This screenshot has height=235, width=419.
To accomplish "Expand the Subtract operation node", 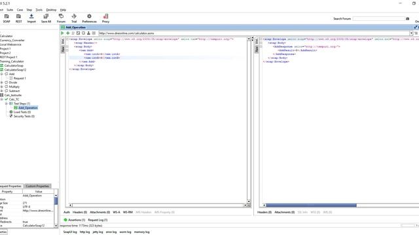I will (1, 91).
